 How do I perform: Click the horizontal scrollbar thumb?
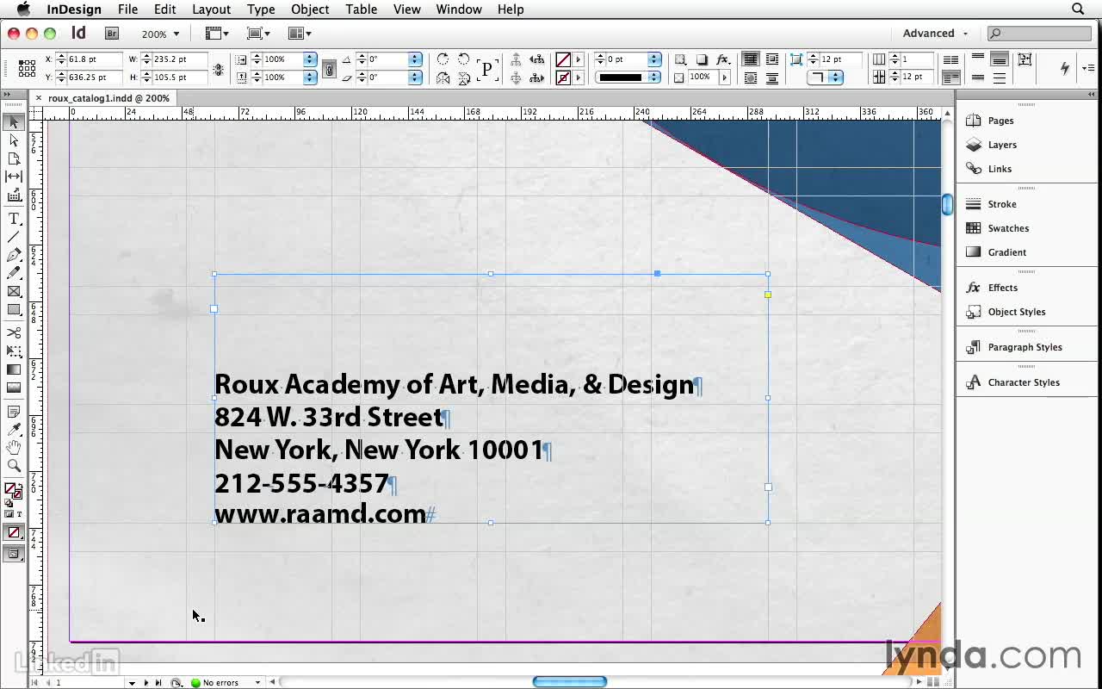(x=570, y=682)
